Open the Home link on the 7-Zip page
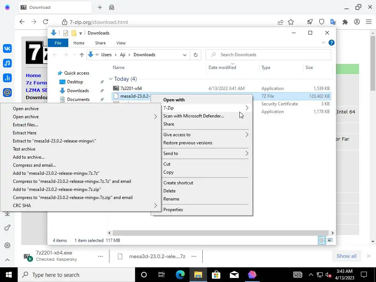The image size is (376, 282). pos(33,75)
